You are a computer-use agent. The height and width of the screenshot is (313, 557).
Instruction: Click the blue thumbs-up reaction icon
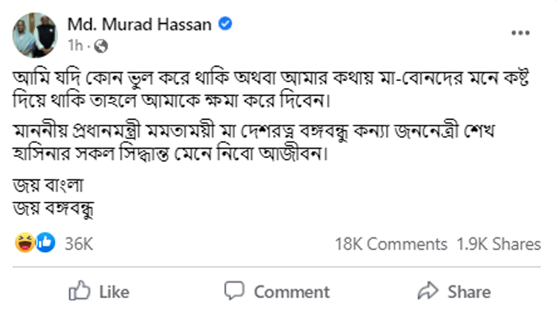click(45, 243)
